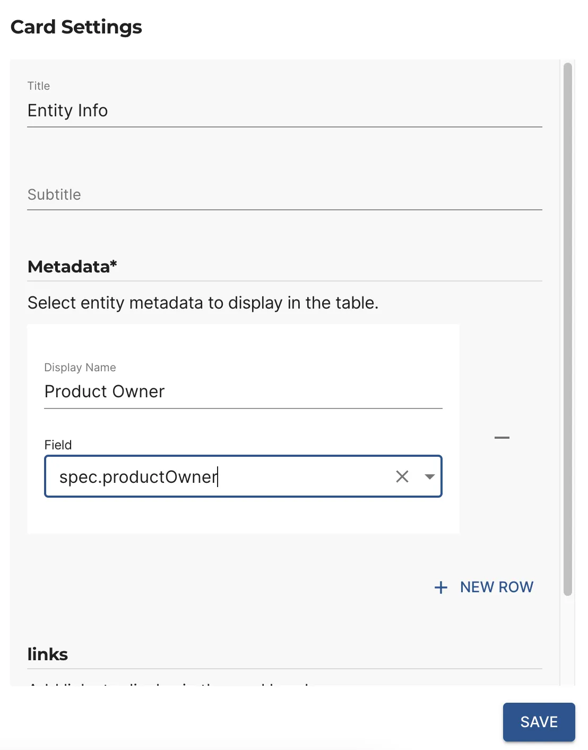Click into the Subtitle input field
This screenshot has height=750, width=588.
pos(284,194)
